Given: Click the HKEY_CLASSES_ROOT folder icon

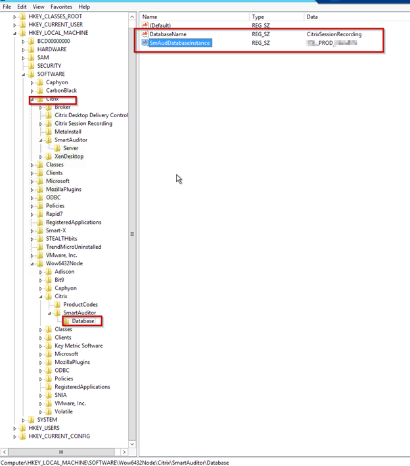Looking at the screenshot, I should (22, 16).
